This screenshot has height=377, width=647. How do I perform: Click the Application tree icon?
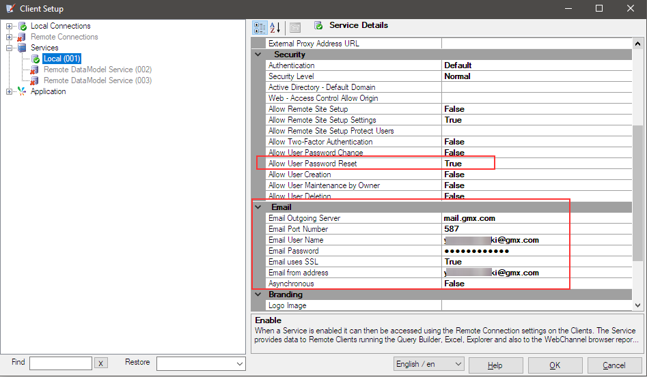[23, 91]
